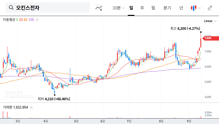Click the 거래량 1,632,954 label
Image resolution: width=219 pixels, height=124 pixels.
tap(15, 107)
